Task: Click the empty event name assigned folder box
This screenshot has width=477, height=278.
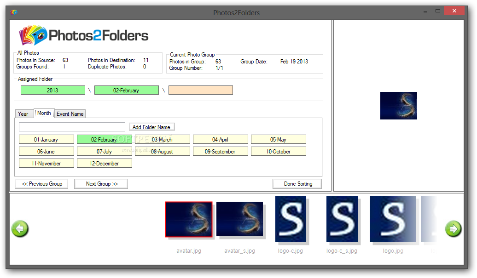Action: pyautogui.click(x=201, y=90)
